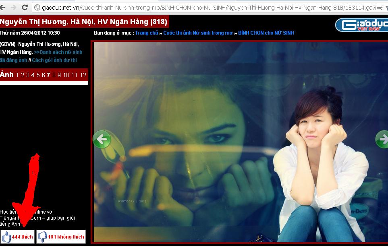
Task: Go to photo number 4
Action: pyautogui.click(x=33, y=75)
